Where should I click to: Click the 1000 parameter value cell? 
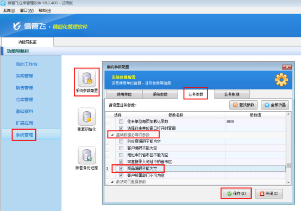pyautogui.click(x=255, y=122)
